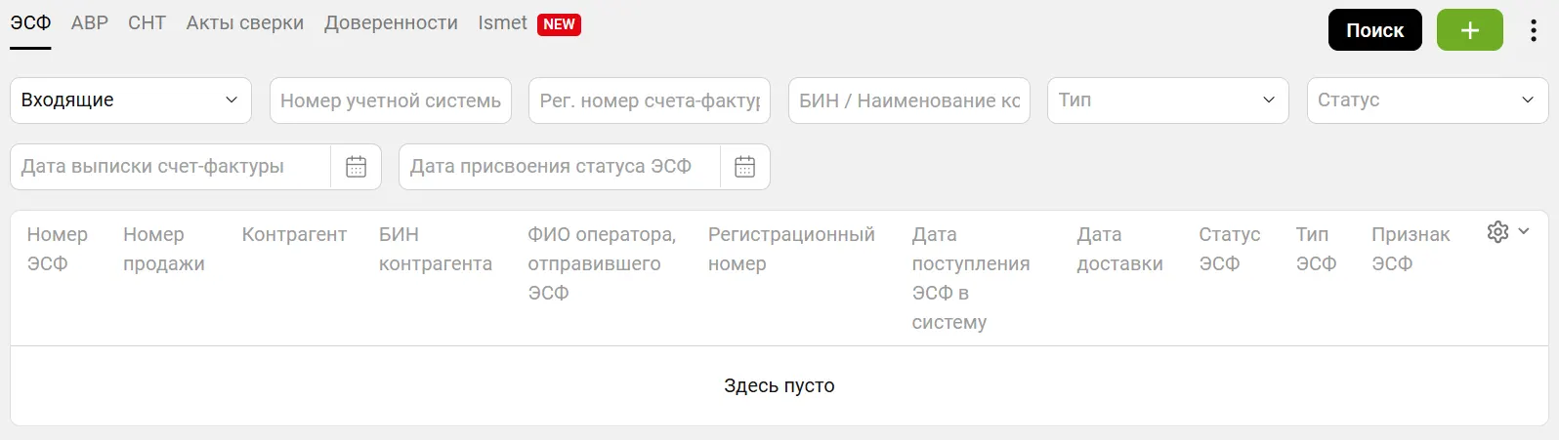Select the ЭСФ tab
This screenshot has width=1559, height=440.
[x=30, y=23]
